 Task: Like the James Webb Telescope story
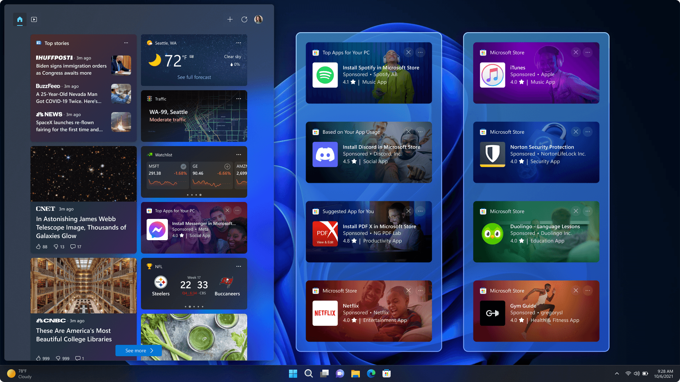[x=39, y=247]
